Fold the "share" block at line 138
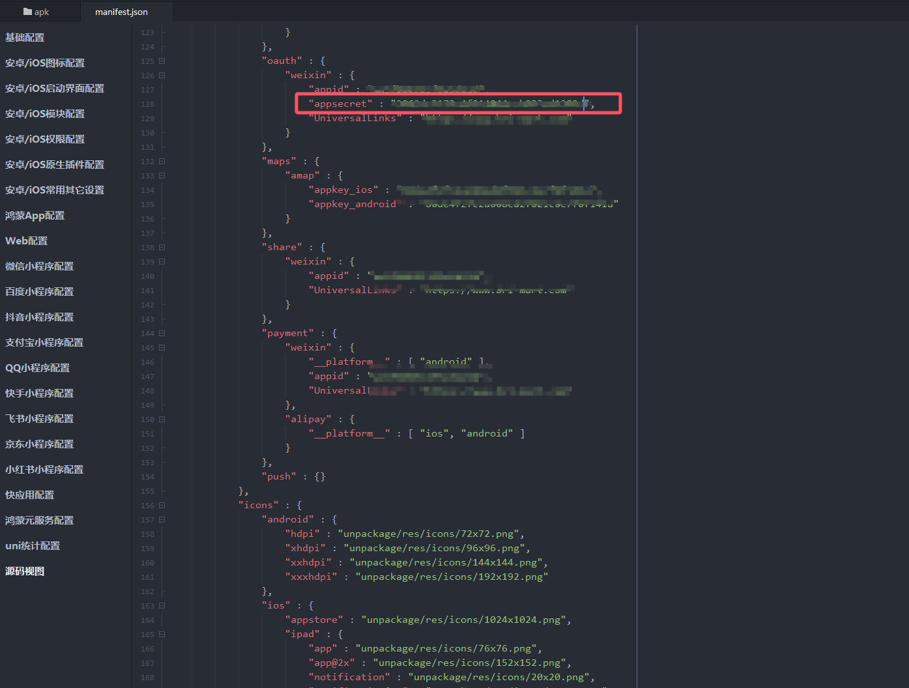Image resolution: width=909 pixels, height=688 pixels. [x=162, y=248]
